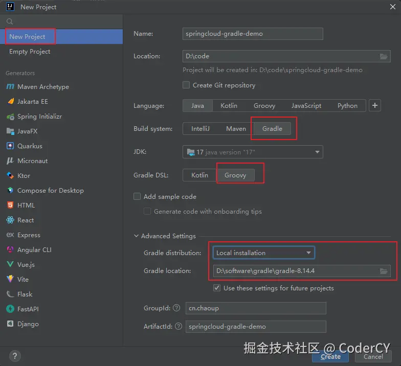Collapse the Advanced Settings section
This screenshot has height=366, width=401.
pyautogui.click(x=136, y=236)
